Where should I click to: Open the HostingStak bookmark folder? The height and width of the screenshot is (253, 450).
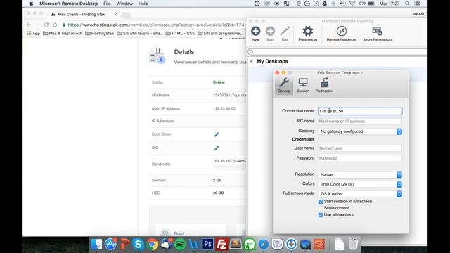pyautogui.click(x=100, y=33)
